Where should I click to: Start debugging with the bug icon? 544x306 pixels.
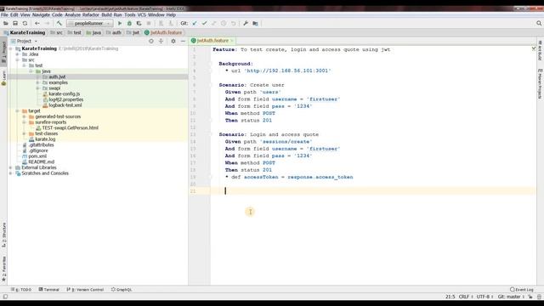(x=129, y=23)
